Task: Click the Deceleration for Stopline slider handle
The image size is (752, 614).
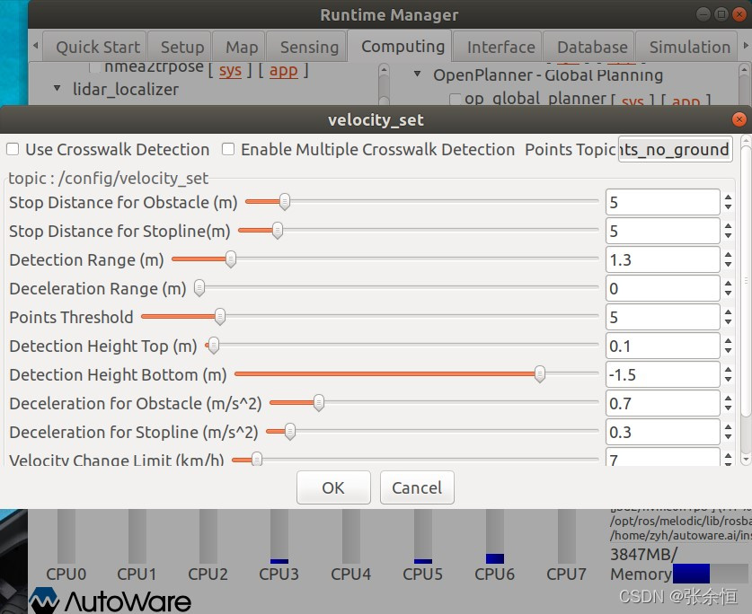Action: point(289,432)
